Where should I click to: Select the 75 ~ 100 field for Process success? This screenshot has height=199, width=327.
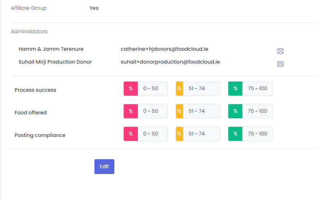pyautogui.click(x=257, y=89)
